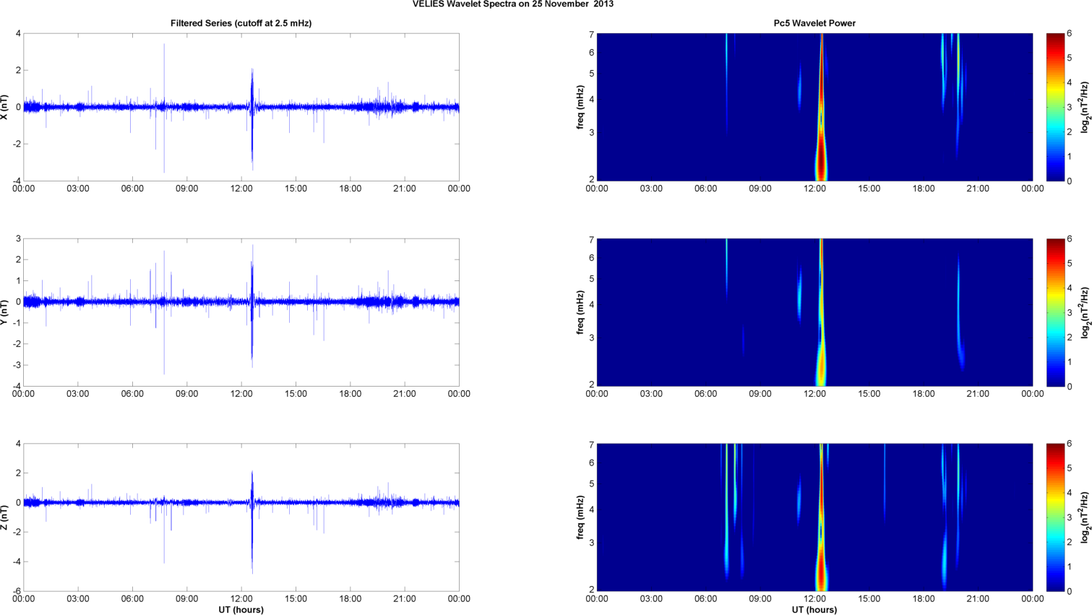
Task: Click the '15:00' tick below the bottom wavelet plot
Action: click(869, 599)
